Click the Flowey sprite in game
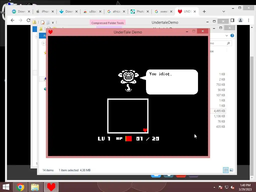 [x=128, y=81]
